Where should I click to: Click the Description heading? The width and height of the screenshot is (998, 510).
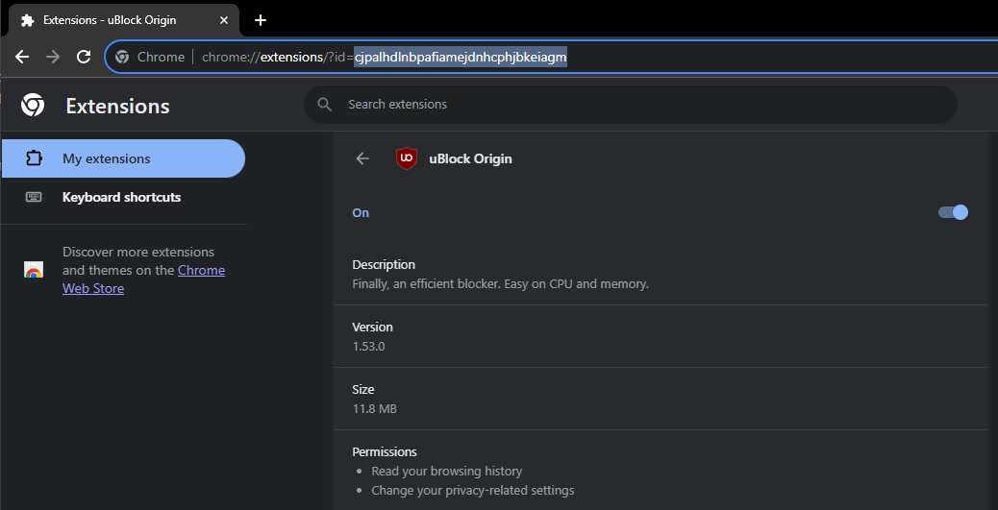click(384, 264)
